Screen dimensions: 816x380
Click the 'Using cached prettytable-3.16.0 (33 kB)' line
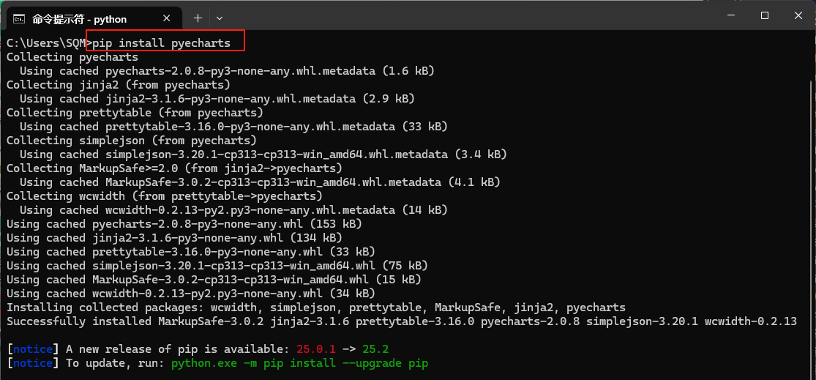[x=191, y=252]
